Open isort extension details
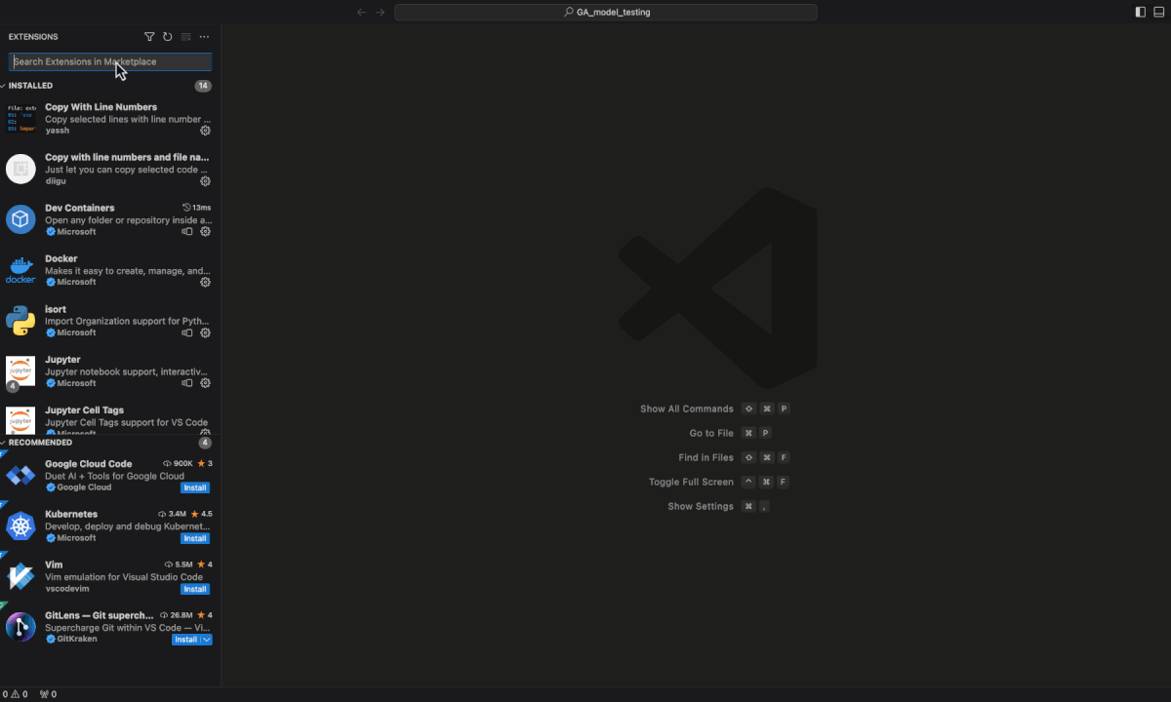Image resolution: width=1171 pixels, height=702 pixels. [110, 321]
